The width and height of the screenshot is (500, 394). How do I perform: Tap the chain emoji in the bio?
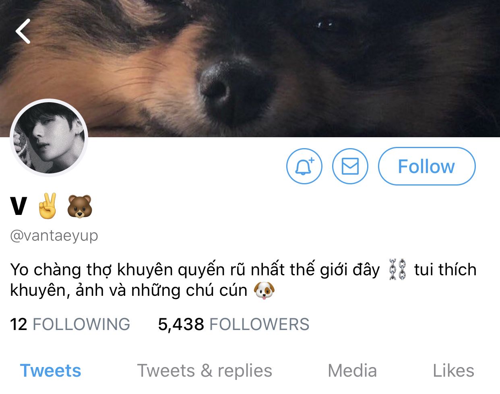click(x=397, y=270)
